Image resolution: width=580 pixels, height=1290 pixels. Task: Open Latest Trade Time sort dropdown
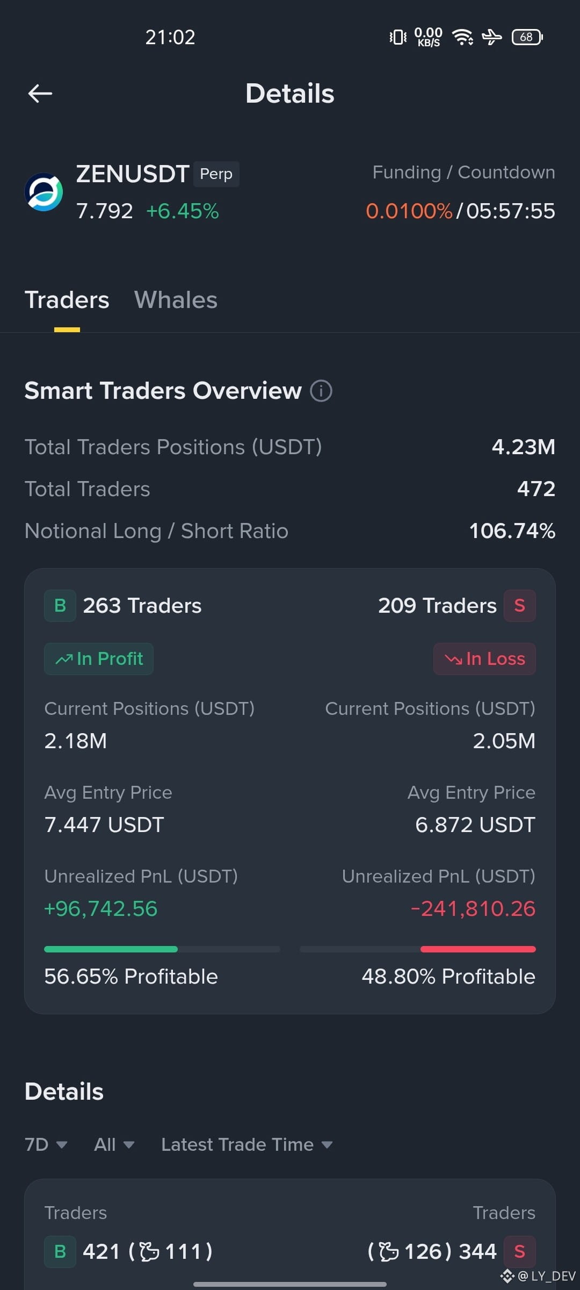click(x=247, y=1144)
